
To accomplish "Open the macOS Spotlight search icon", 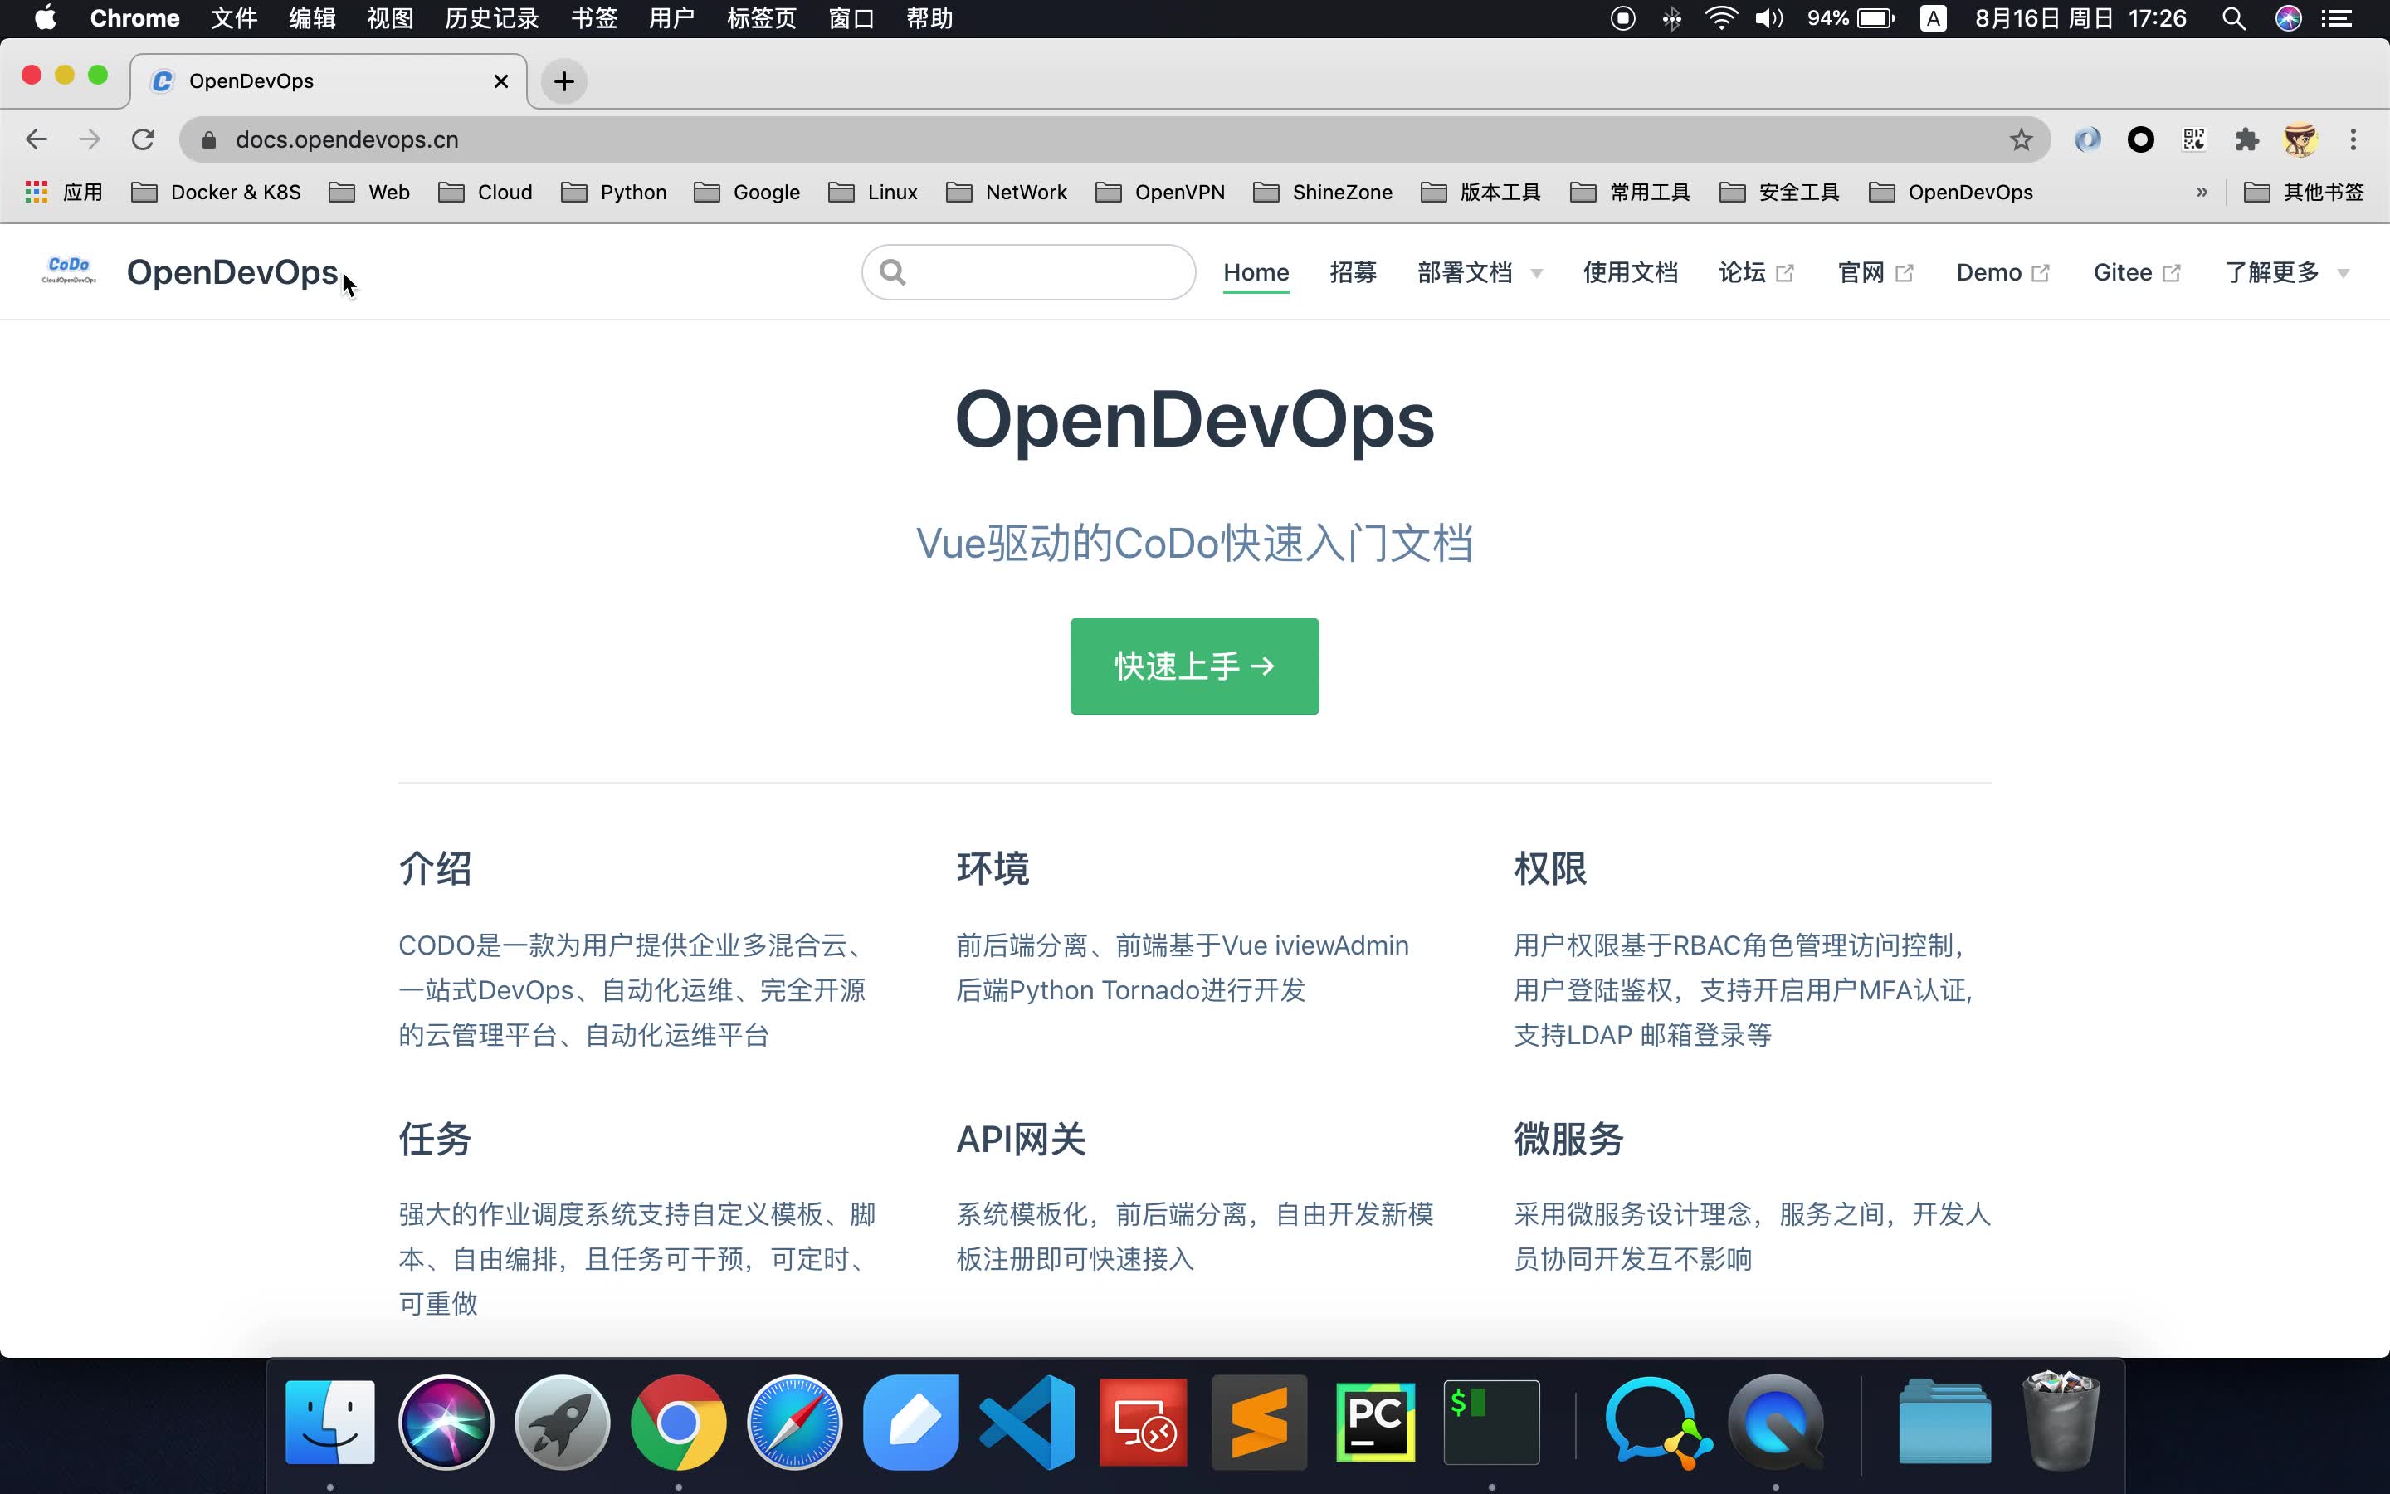I will click(2233, 19).
